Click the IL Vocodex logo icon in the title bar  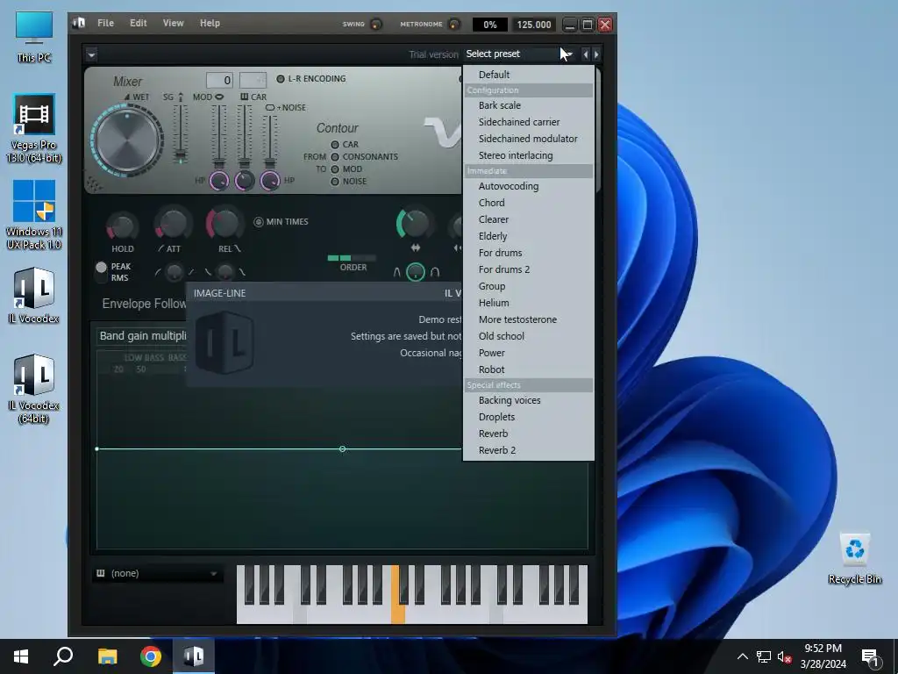pyautogui.click(x=79, y=23)
